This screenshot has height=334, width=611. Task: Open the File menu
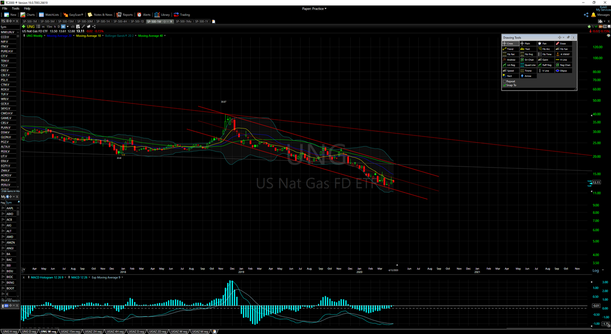pyautogui.click(x=5, y=9)
